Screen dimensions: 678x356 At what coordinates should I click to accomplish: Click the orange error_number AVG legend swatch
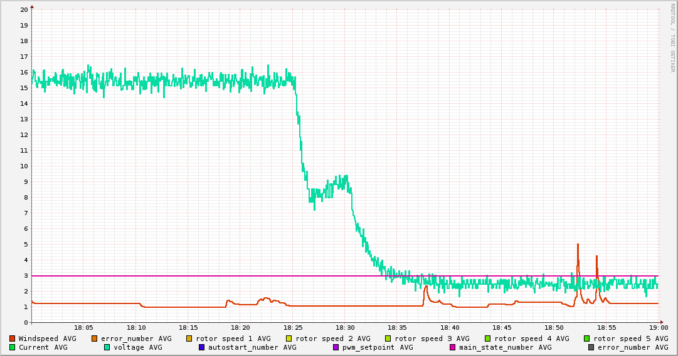tap(95, 338)
